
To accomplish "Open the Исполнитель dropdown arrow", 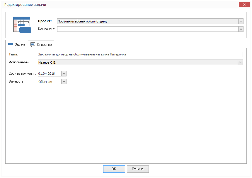I will pos(240,62).
